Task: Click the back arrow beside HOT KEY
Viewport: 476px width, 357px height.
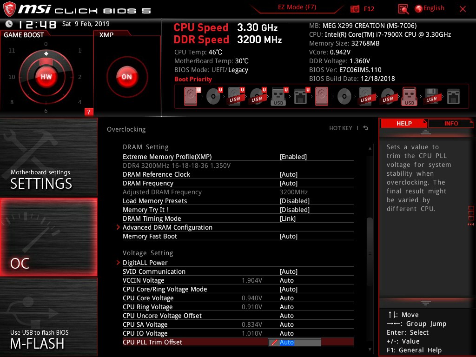Action: (x=366, y=128)
